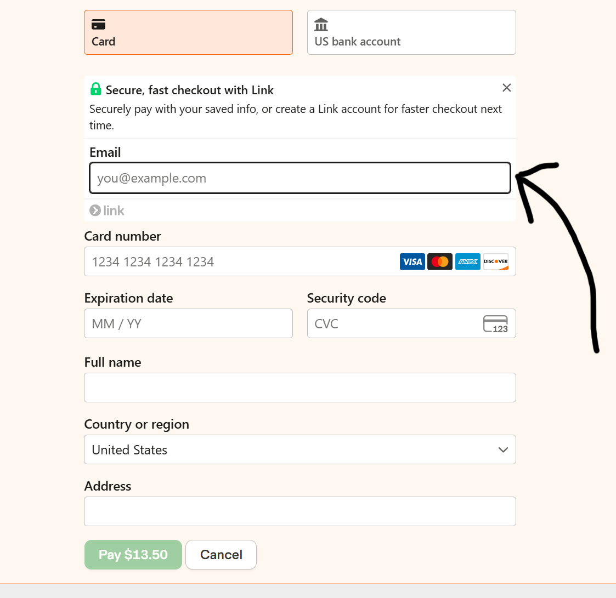Open the Country or region dropdown

point(299,449)
